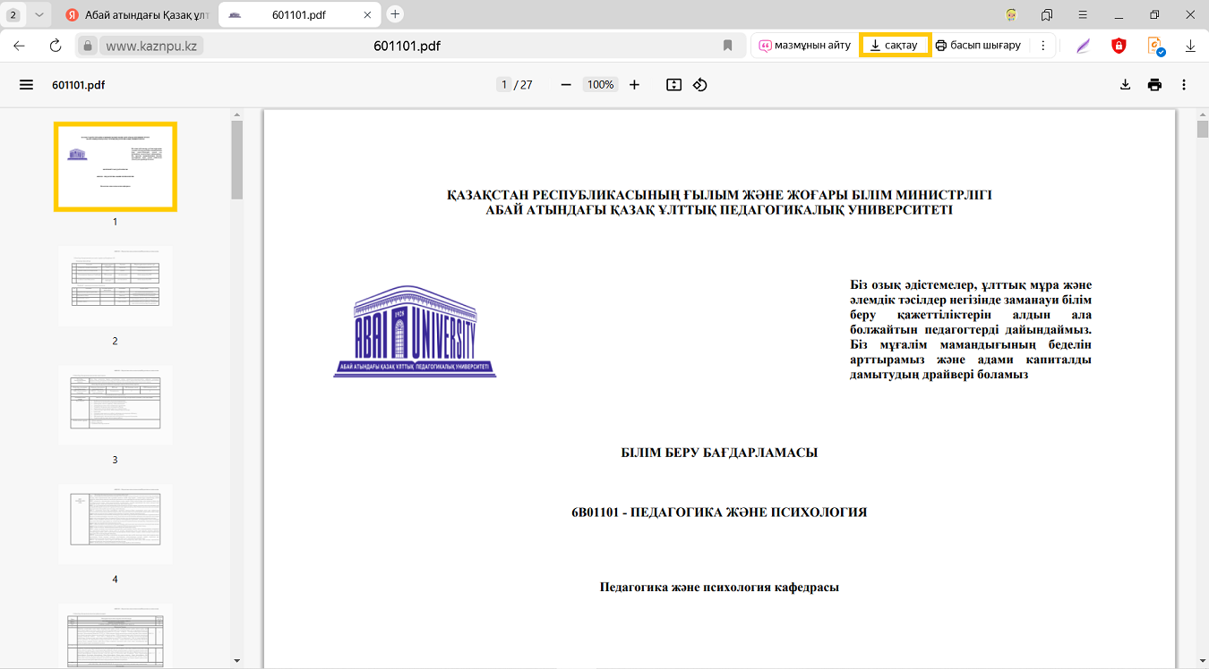1209x669 pixels.
Task: Click the zoom in plus button
Action: [634, 85]
